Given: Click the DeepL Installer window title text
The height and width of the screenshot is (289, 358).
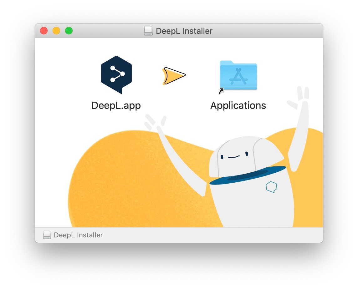Looking at the screenshot, I should tap(184, 31).
